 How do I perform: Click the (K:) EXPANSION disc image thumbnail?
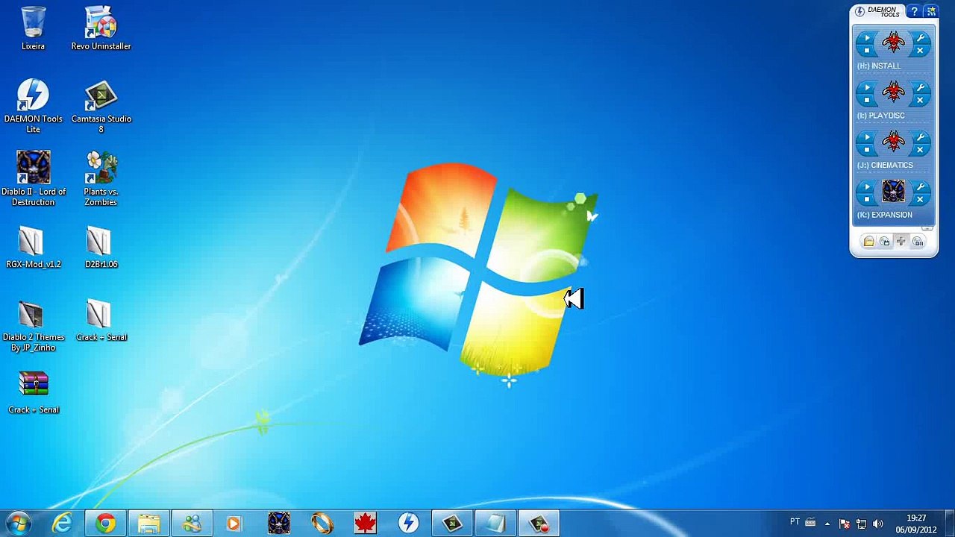894,192
